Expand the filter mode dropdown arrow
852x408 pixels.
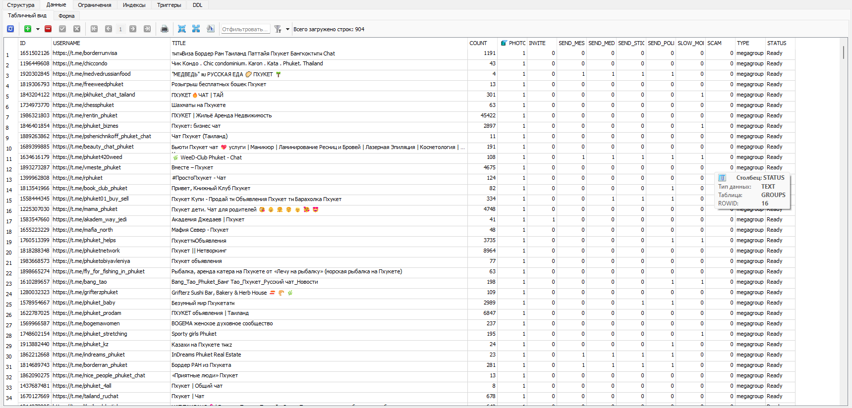[x=287, y=29]
